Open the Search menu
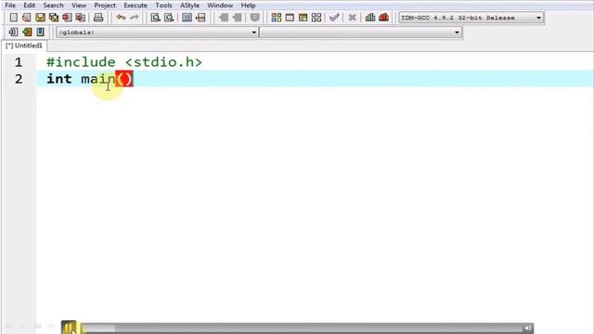Screen dimensions: 594x334 pos(53,6)
